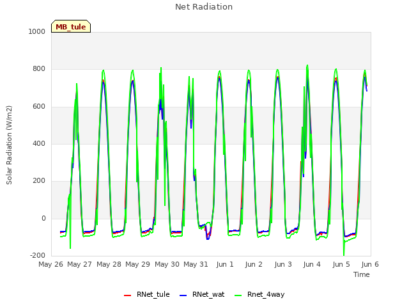
Task: Click the blue dip below zero after May 31
Action: coord(208,237)
